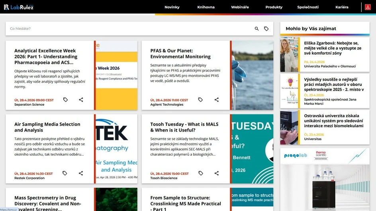Share the Tosoh Tuesday webinar
The width and height of the screenshot is (376, 211).
217,173
